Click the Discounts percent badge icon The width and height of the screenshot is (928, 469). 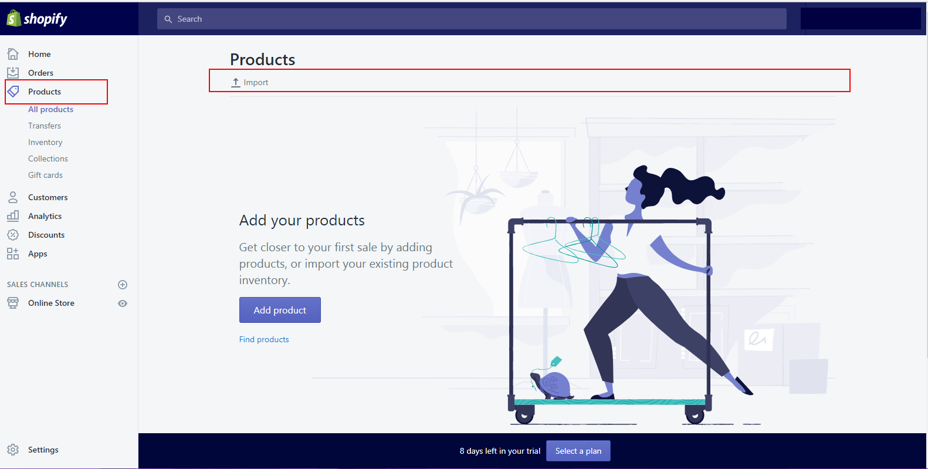(x=13, y=235)
